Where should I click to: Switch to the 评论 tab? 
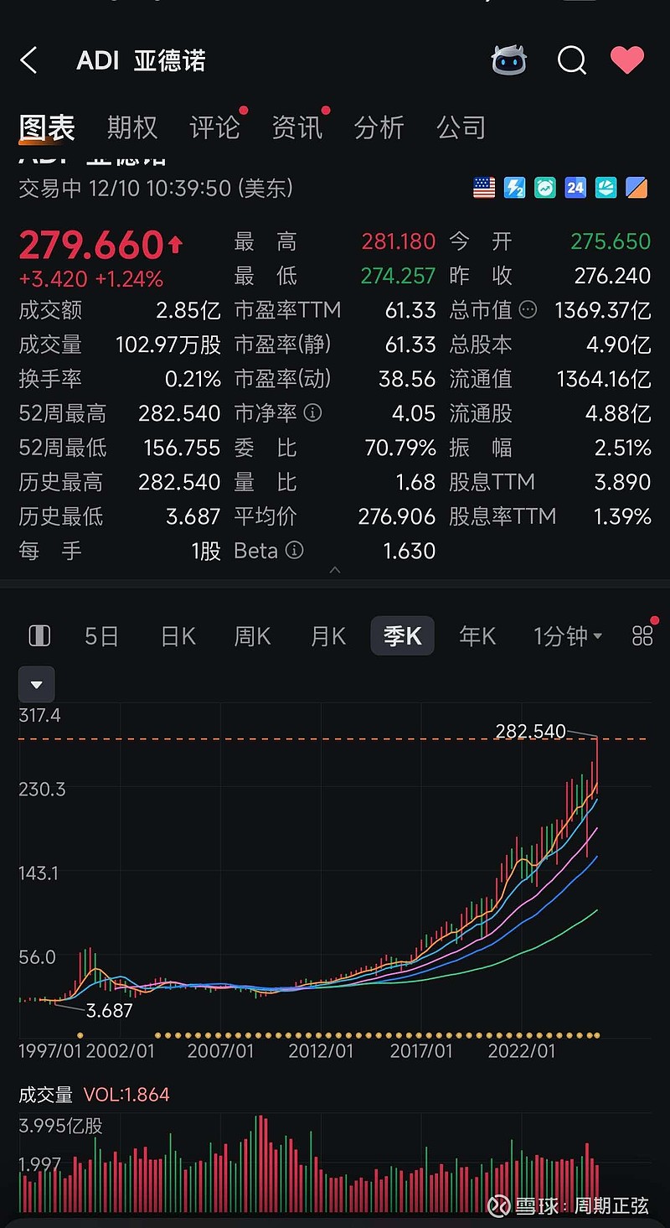point(214,127)
